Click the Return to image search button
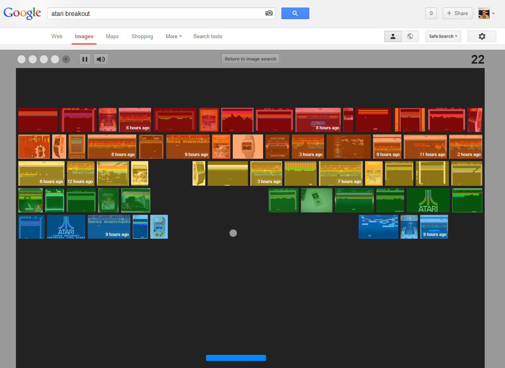This screenshot has height=368, width=505. 250,59
